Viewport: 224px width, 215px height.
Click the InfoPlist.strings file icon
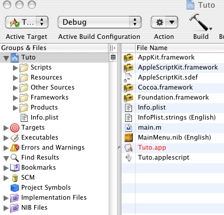coord(129,118)
